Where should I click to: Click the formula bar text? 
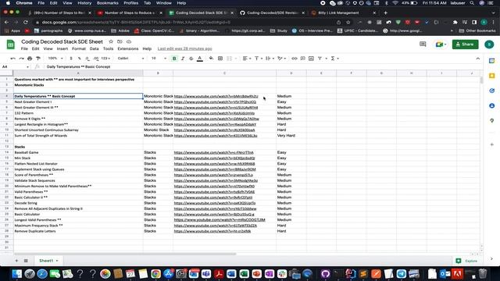coord(78,67)
